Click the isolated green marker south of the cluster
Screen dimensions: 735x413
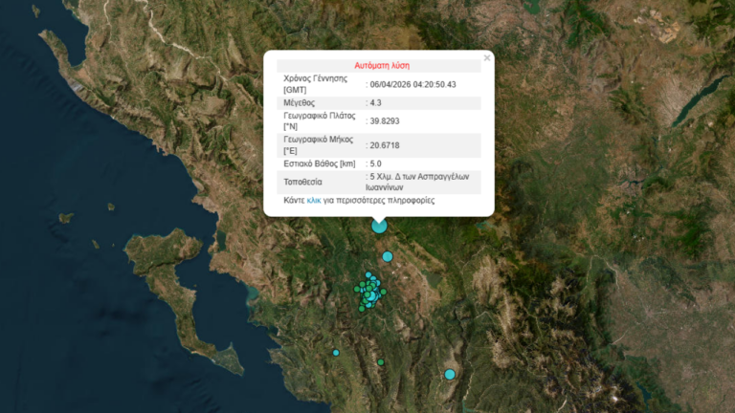tap(380, 362)
